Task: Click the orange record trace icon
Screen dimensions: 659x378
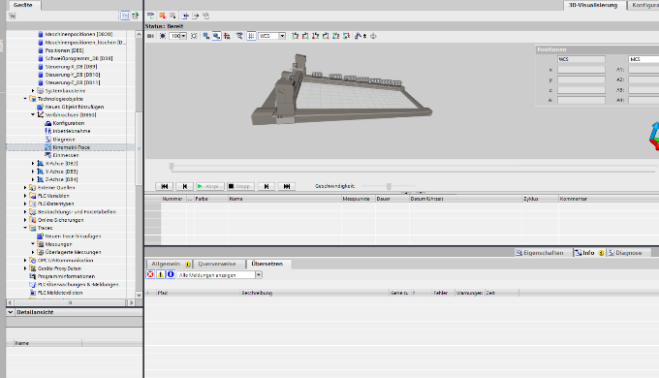Action: pyautogui.click(x=162, y=16)
